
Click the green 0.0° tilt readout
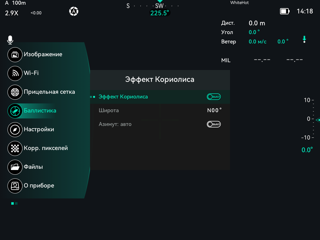(x=307, y=150)
